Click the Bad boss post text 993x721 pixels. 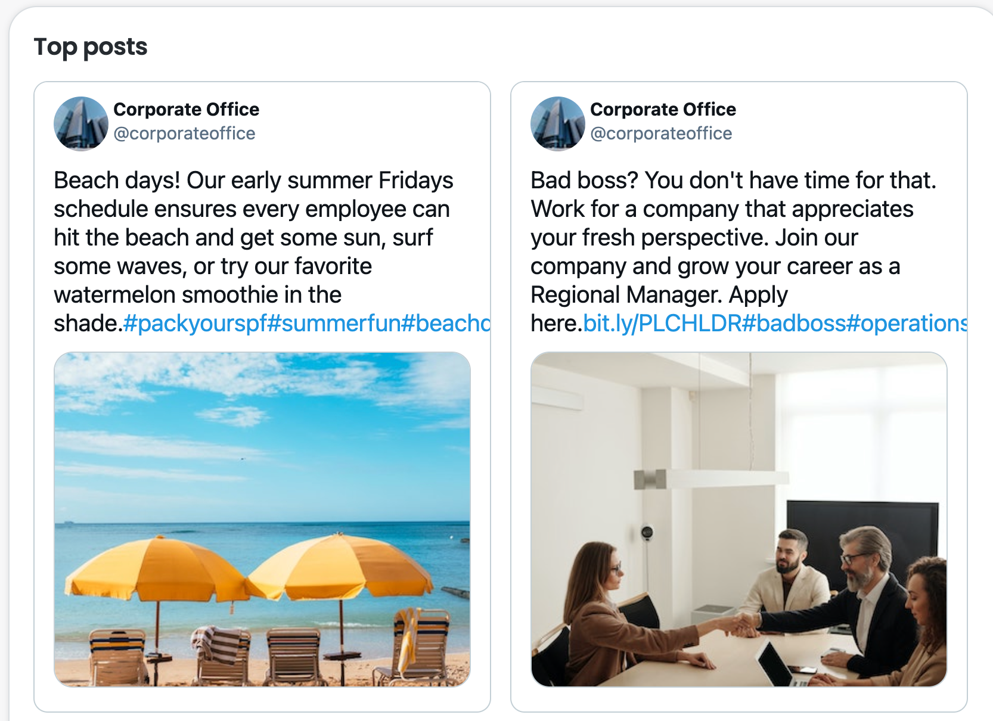[727, 238]
